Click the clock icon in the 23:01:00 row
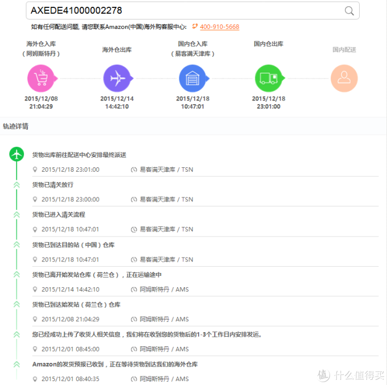The image size is (387, 385). (134, 169)
